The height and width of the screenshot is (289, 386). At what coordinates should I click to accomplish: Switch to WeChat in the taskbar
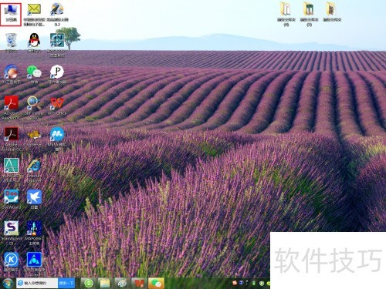click(x=156, y=283)
